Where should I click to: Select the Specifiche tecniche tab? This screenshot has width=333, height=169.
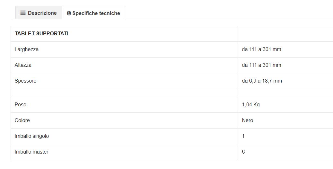tap(93, 13)
